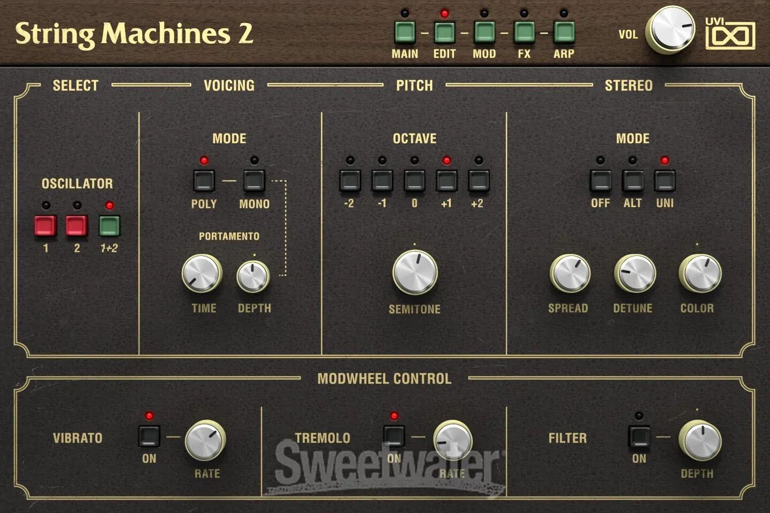Set stereo mode to OFF
Viewport: 770px width, 513px height.
600,181
